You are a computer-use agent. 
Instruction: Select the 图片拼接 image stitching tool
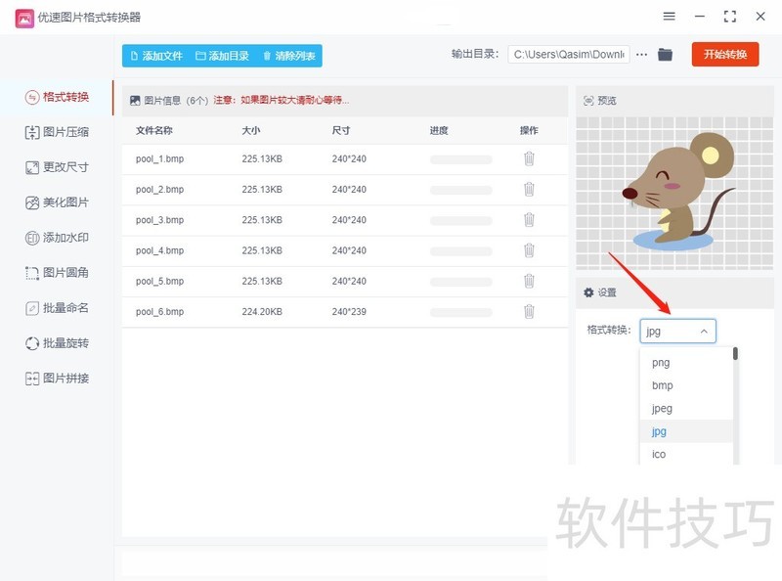click(x=59, y=379)
